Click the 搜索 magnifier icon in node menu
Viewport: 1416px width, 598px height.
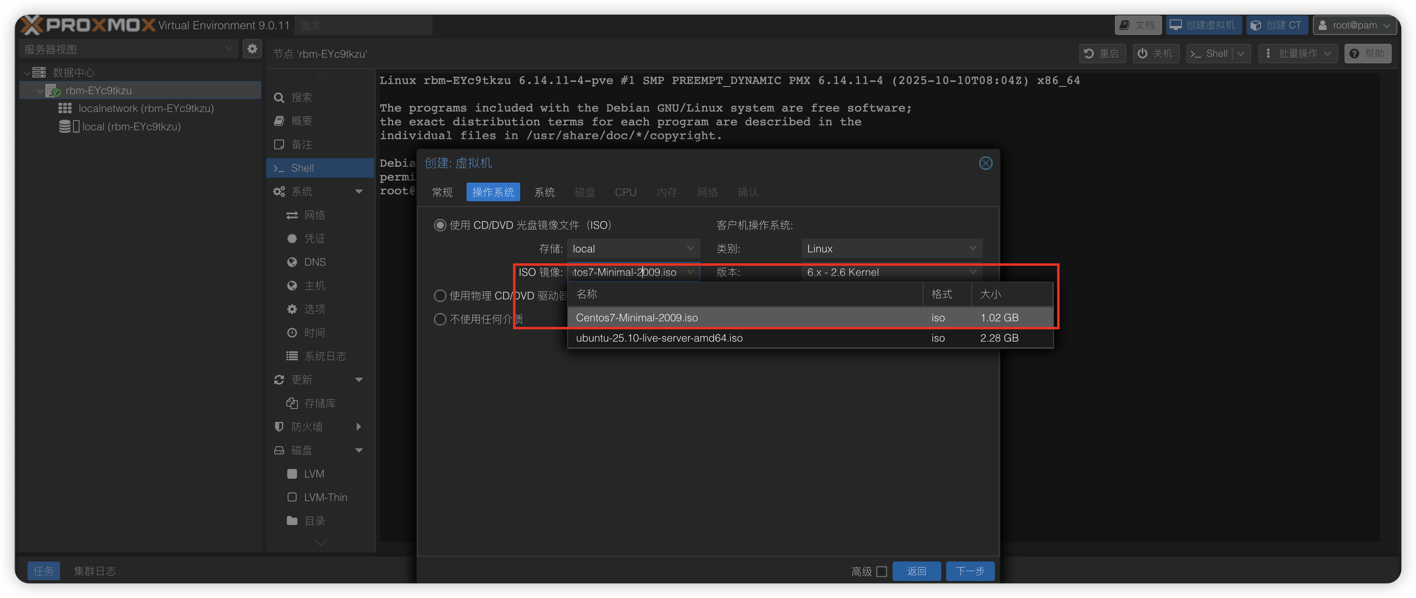coord(279,97)
